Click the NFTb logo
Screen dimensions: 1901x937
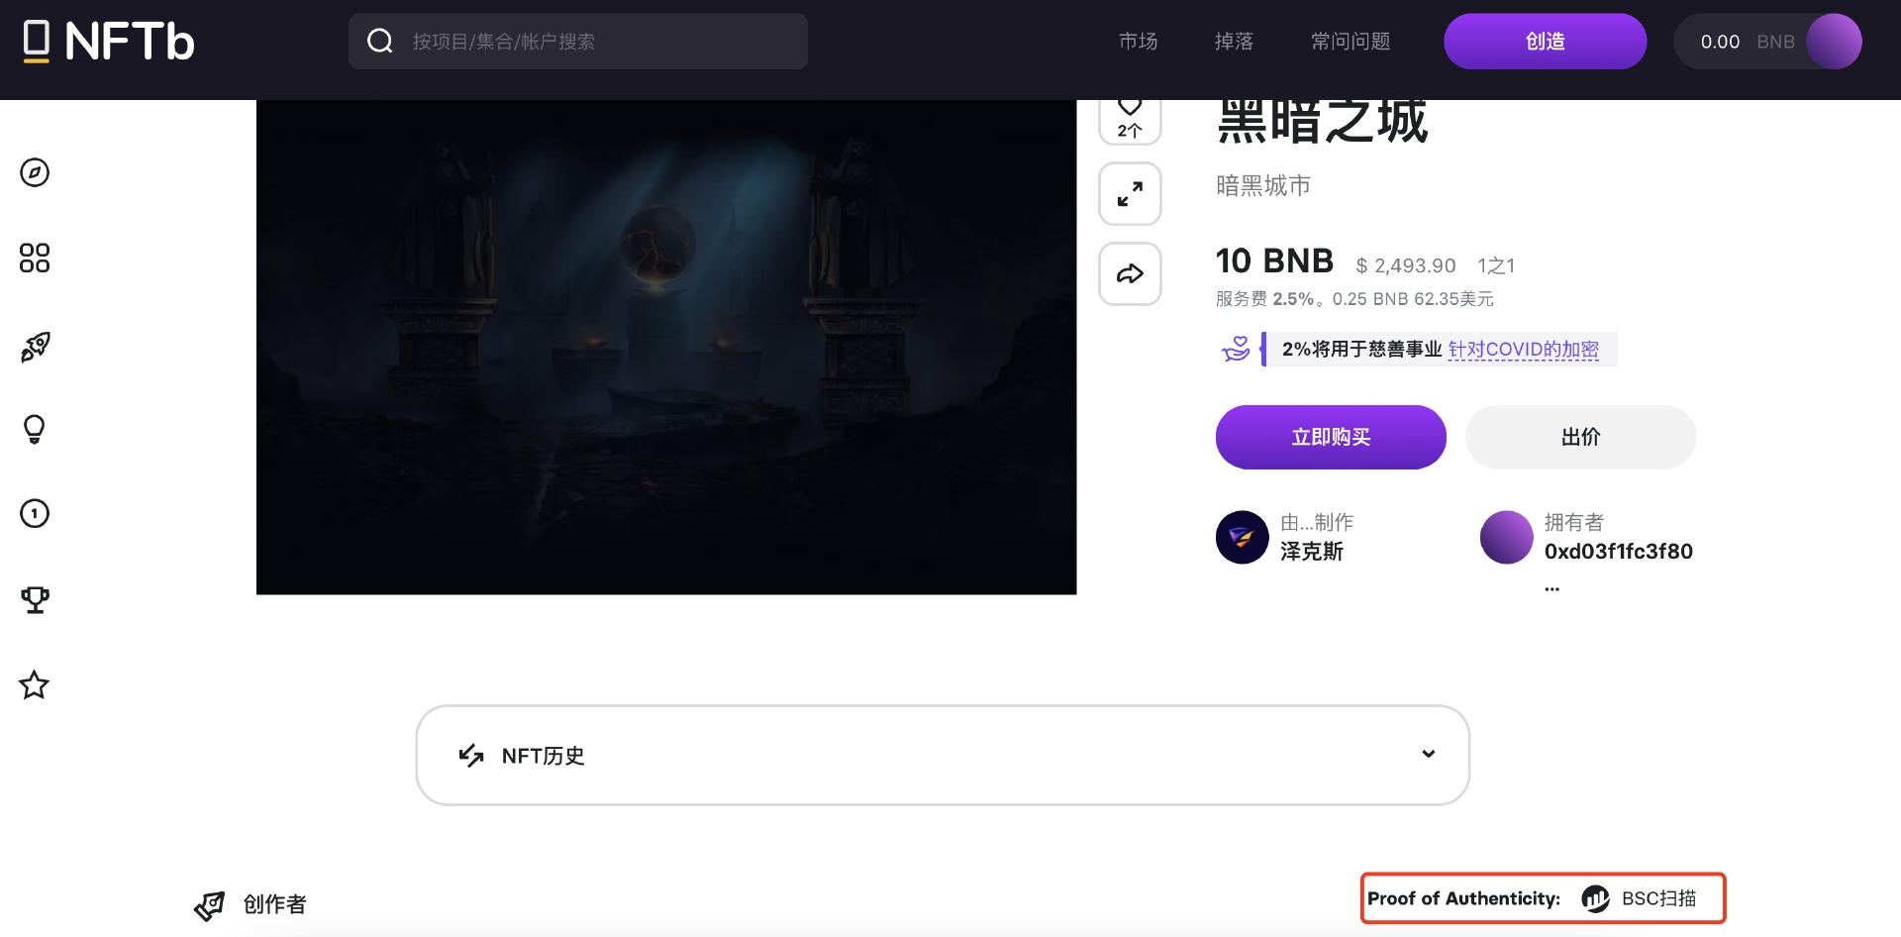[x=109, y=42]
